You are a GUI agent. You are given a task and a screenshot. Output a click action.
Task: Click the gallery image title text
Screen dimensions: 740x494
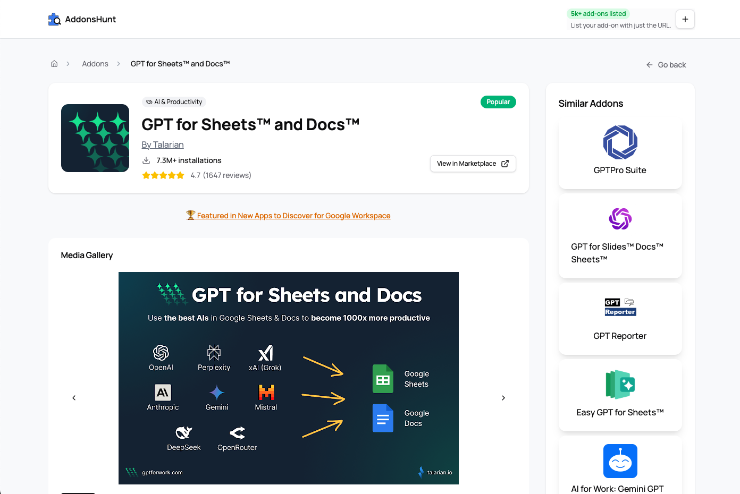pyautogui.click(x=307, y=295)
